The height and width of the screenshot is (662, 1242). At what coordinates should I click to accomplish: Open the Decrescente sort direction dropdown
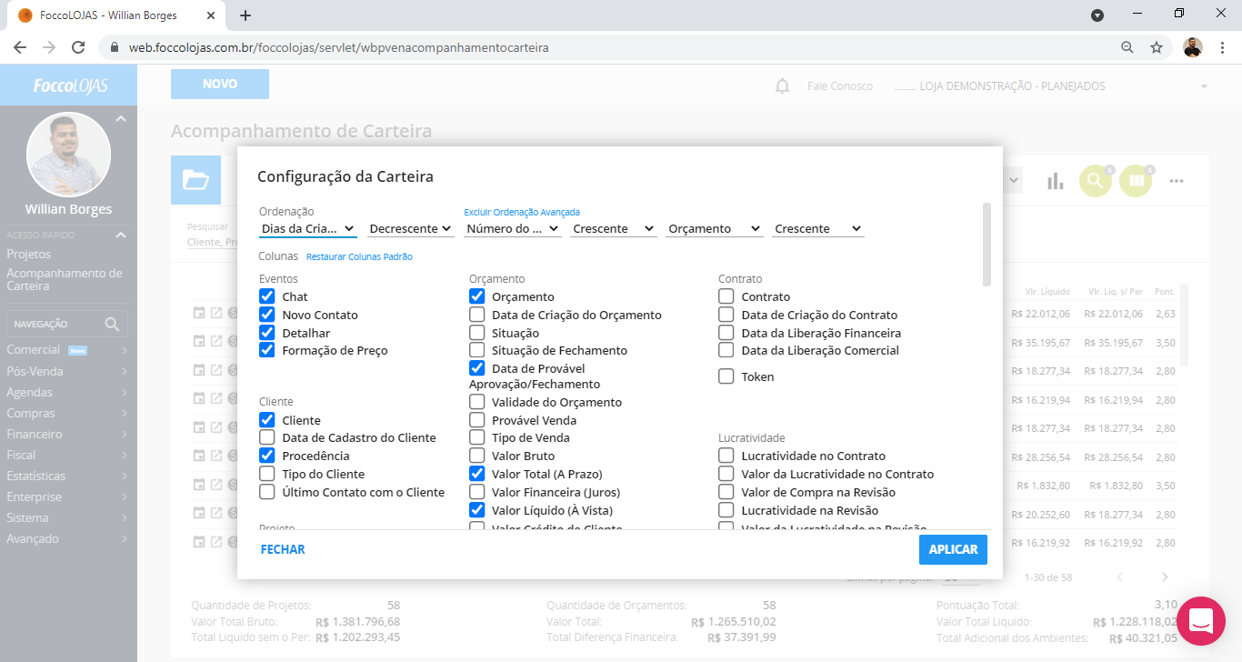(411, 229)
